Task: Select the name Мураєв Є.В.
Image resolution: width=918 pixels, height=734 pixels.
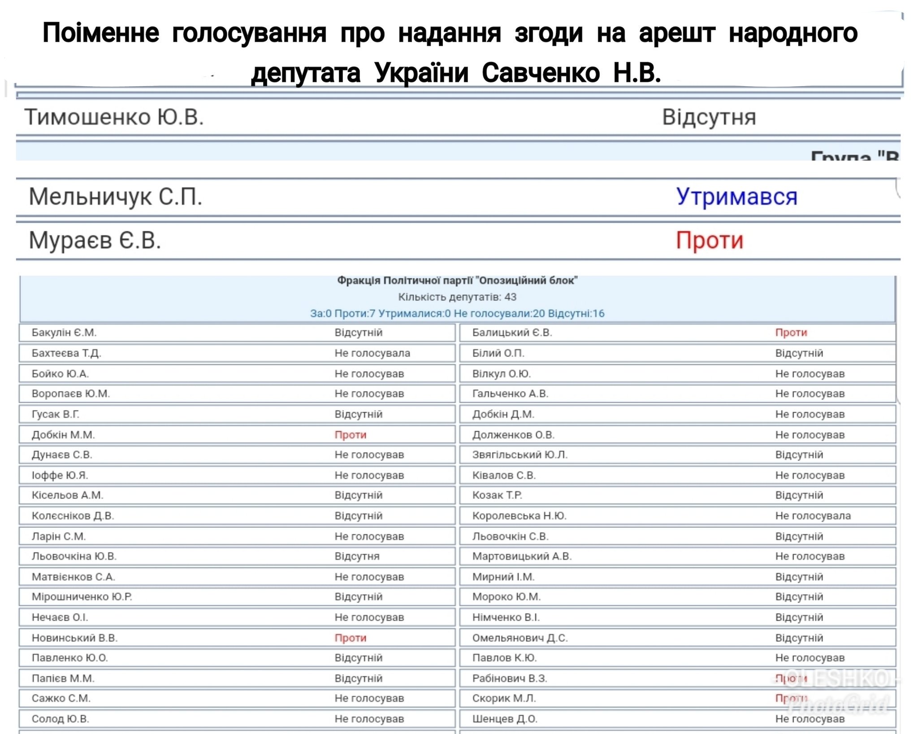Action: tap(95, 240)
